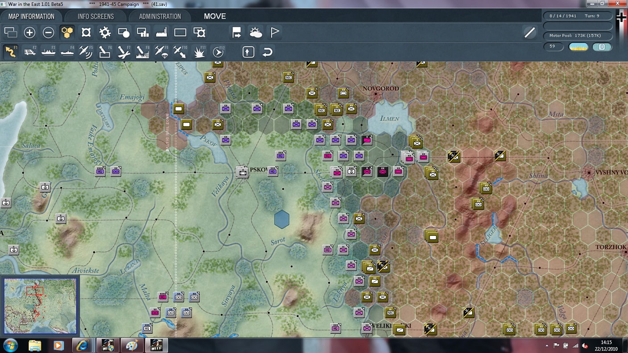Select the highlighted blue hex on map
The height and width of the screenshot is (353, 628).
(x=281, y=219)
